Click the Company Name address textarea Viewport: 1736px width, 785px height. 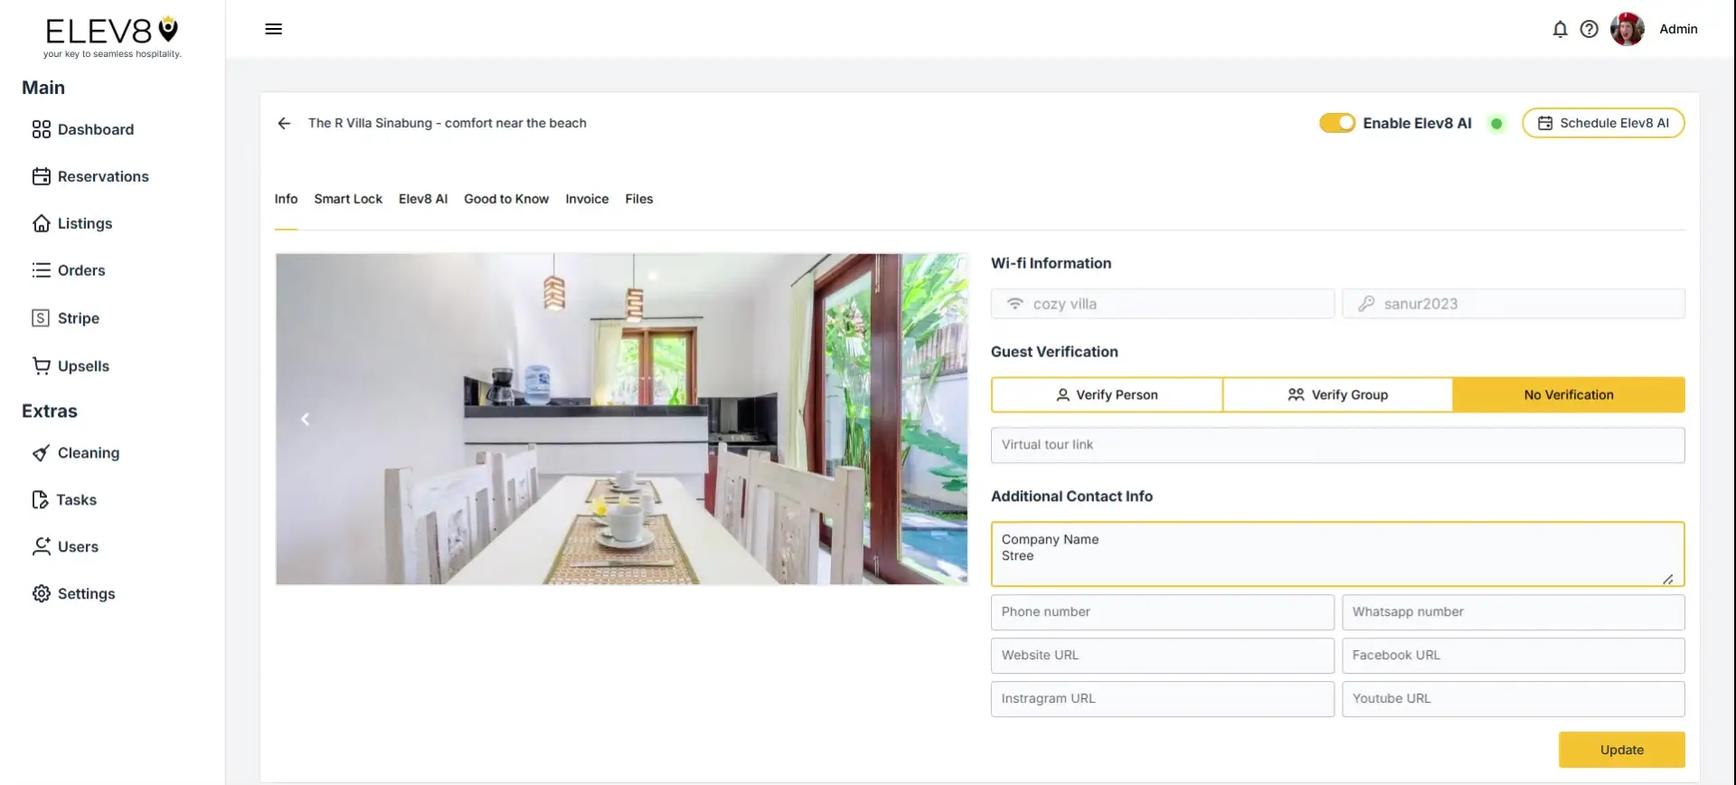coord(1338,554)
